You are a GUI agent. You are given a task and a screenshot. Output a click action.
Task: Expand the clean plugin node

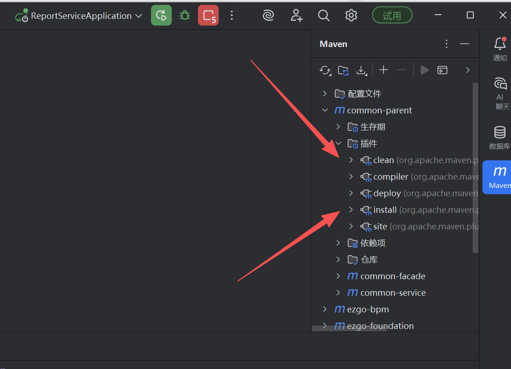(351, 160)
